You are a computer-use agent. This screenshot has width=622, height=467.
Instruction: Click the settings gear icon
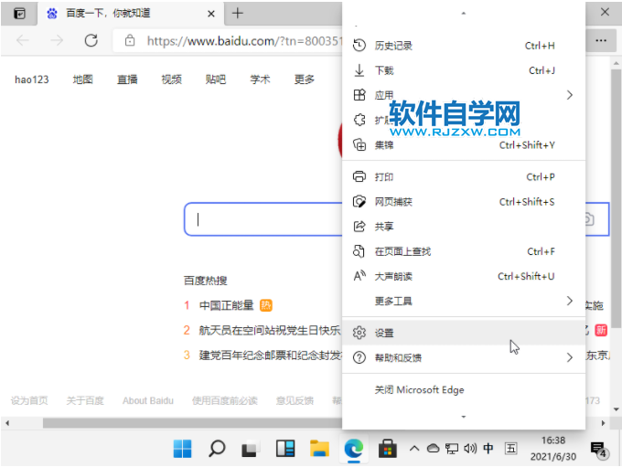coord(359,333)
